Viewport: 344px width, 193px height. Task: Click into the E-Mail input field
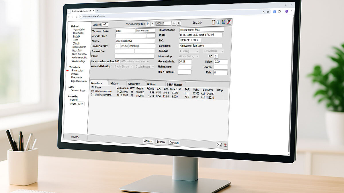134,56
